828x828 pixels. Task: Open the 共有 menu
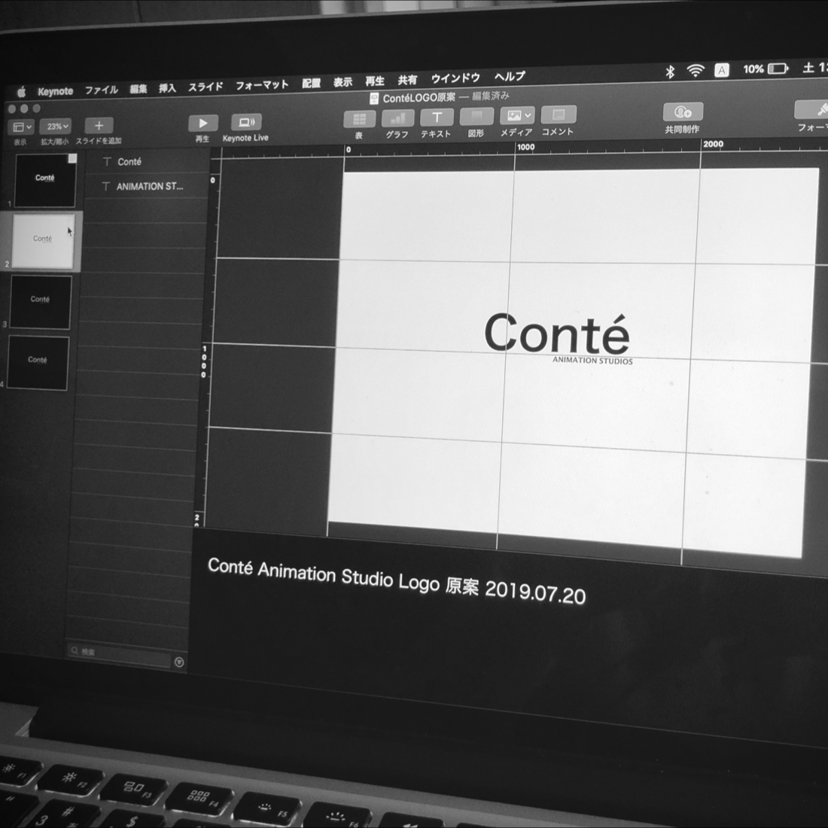coord(407,80)
